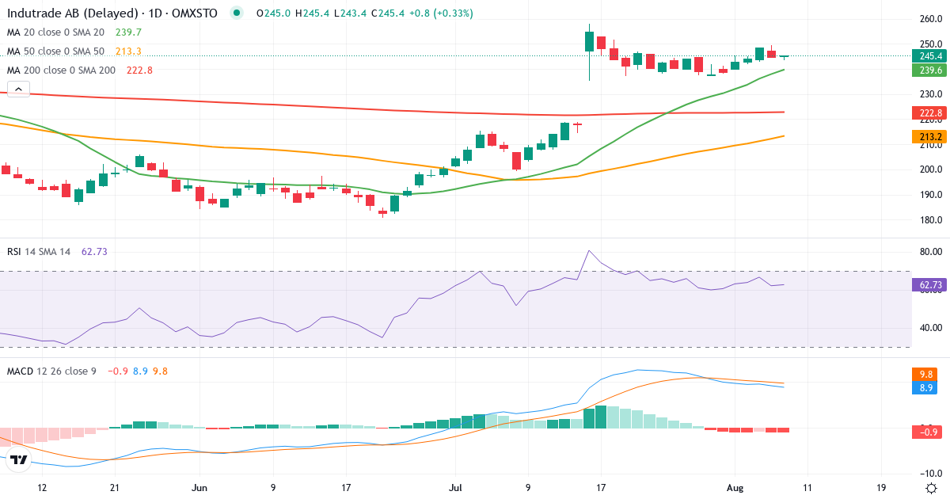Image resolution: width=950 pixels, height=499 pixels.
Task: Click the TradingView logo icon
Action: coord(20,459)
